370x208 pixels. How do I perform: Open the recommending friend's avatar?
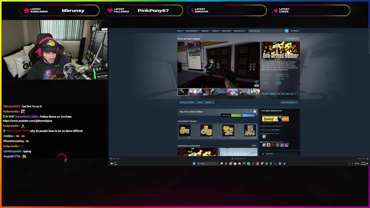pyautogui.click(x=264, y=136)
